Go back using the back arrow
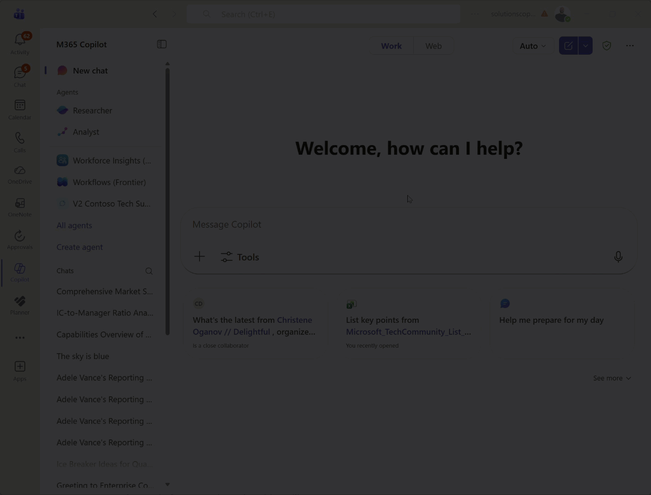 coord(155,14)
